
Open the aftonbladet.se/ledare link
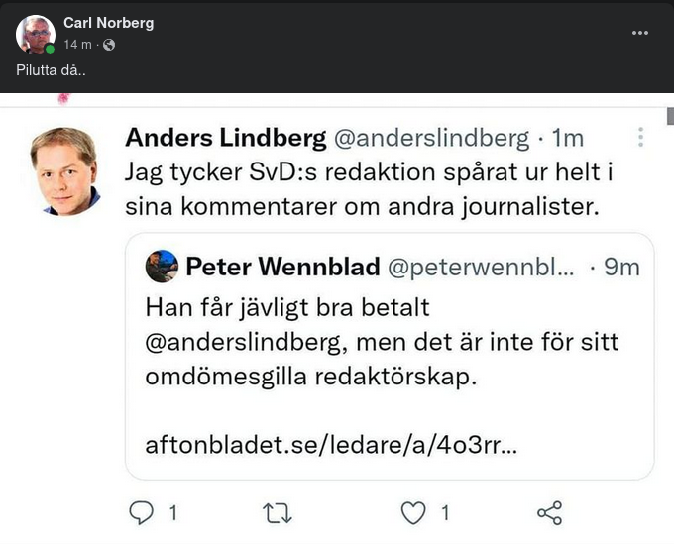tap(331, 445)
